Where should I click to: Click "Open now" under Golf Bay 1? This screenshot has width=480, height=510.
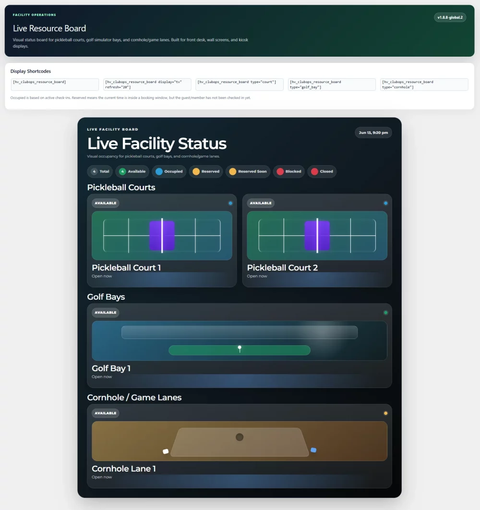[x=102, y=376]
